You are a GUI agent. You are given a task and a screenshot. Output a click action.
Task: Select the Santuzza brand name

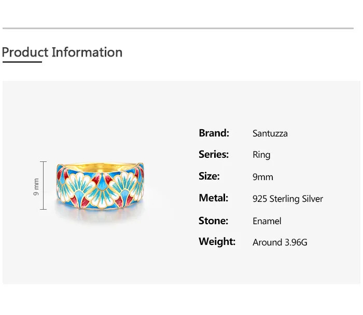click(x=270, y=133)
